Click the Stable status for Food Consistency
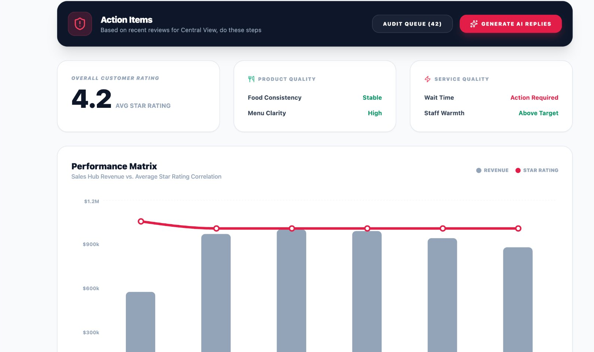 pyautogui.click(x=372, y=97)
